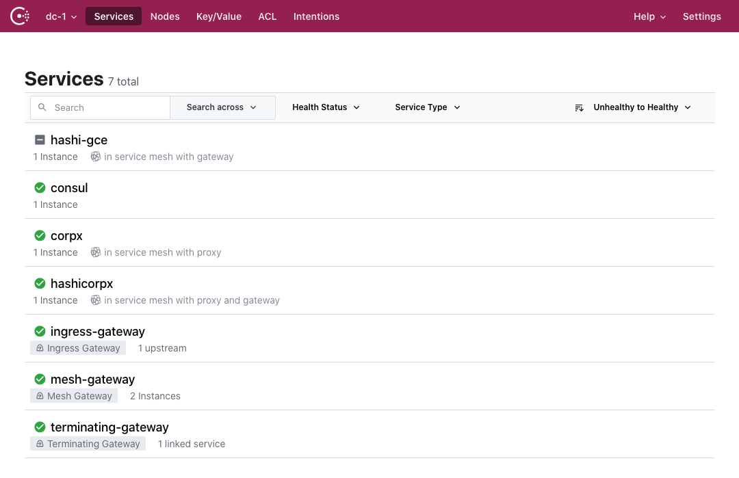Image resolution: width=739 pixels, height=478 pixels.
Task: Open the Intentions section
Action: pos(316,16)
